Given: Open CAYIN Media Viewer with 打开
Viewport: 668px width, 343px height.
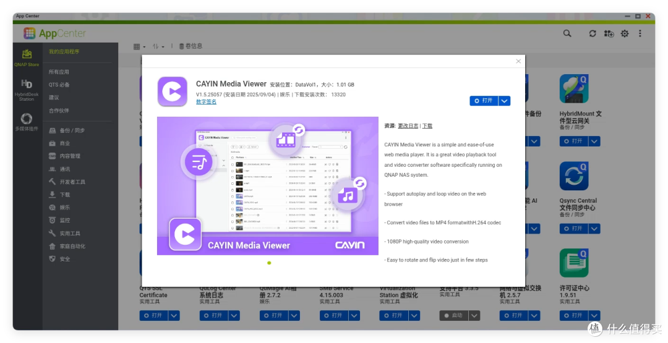Looking at the screenshot, I should pyautogui.click(x=484, y=101).
